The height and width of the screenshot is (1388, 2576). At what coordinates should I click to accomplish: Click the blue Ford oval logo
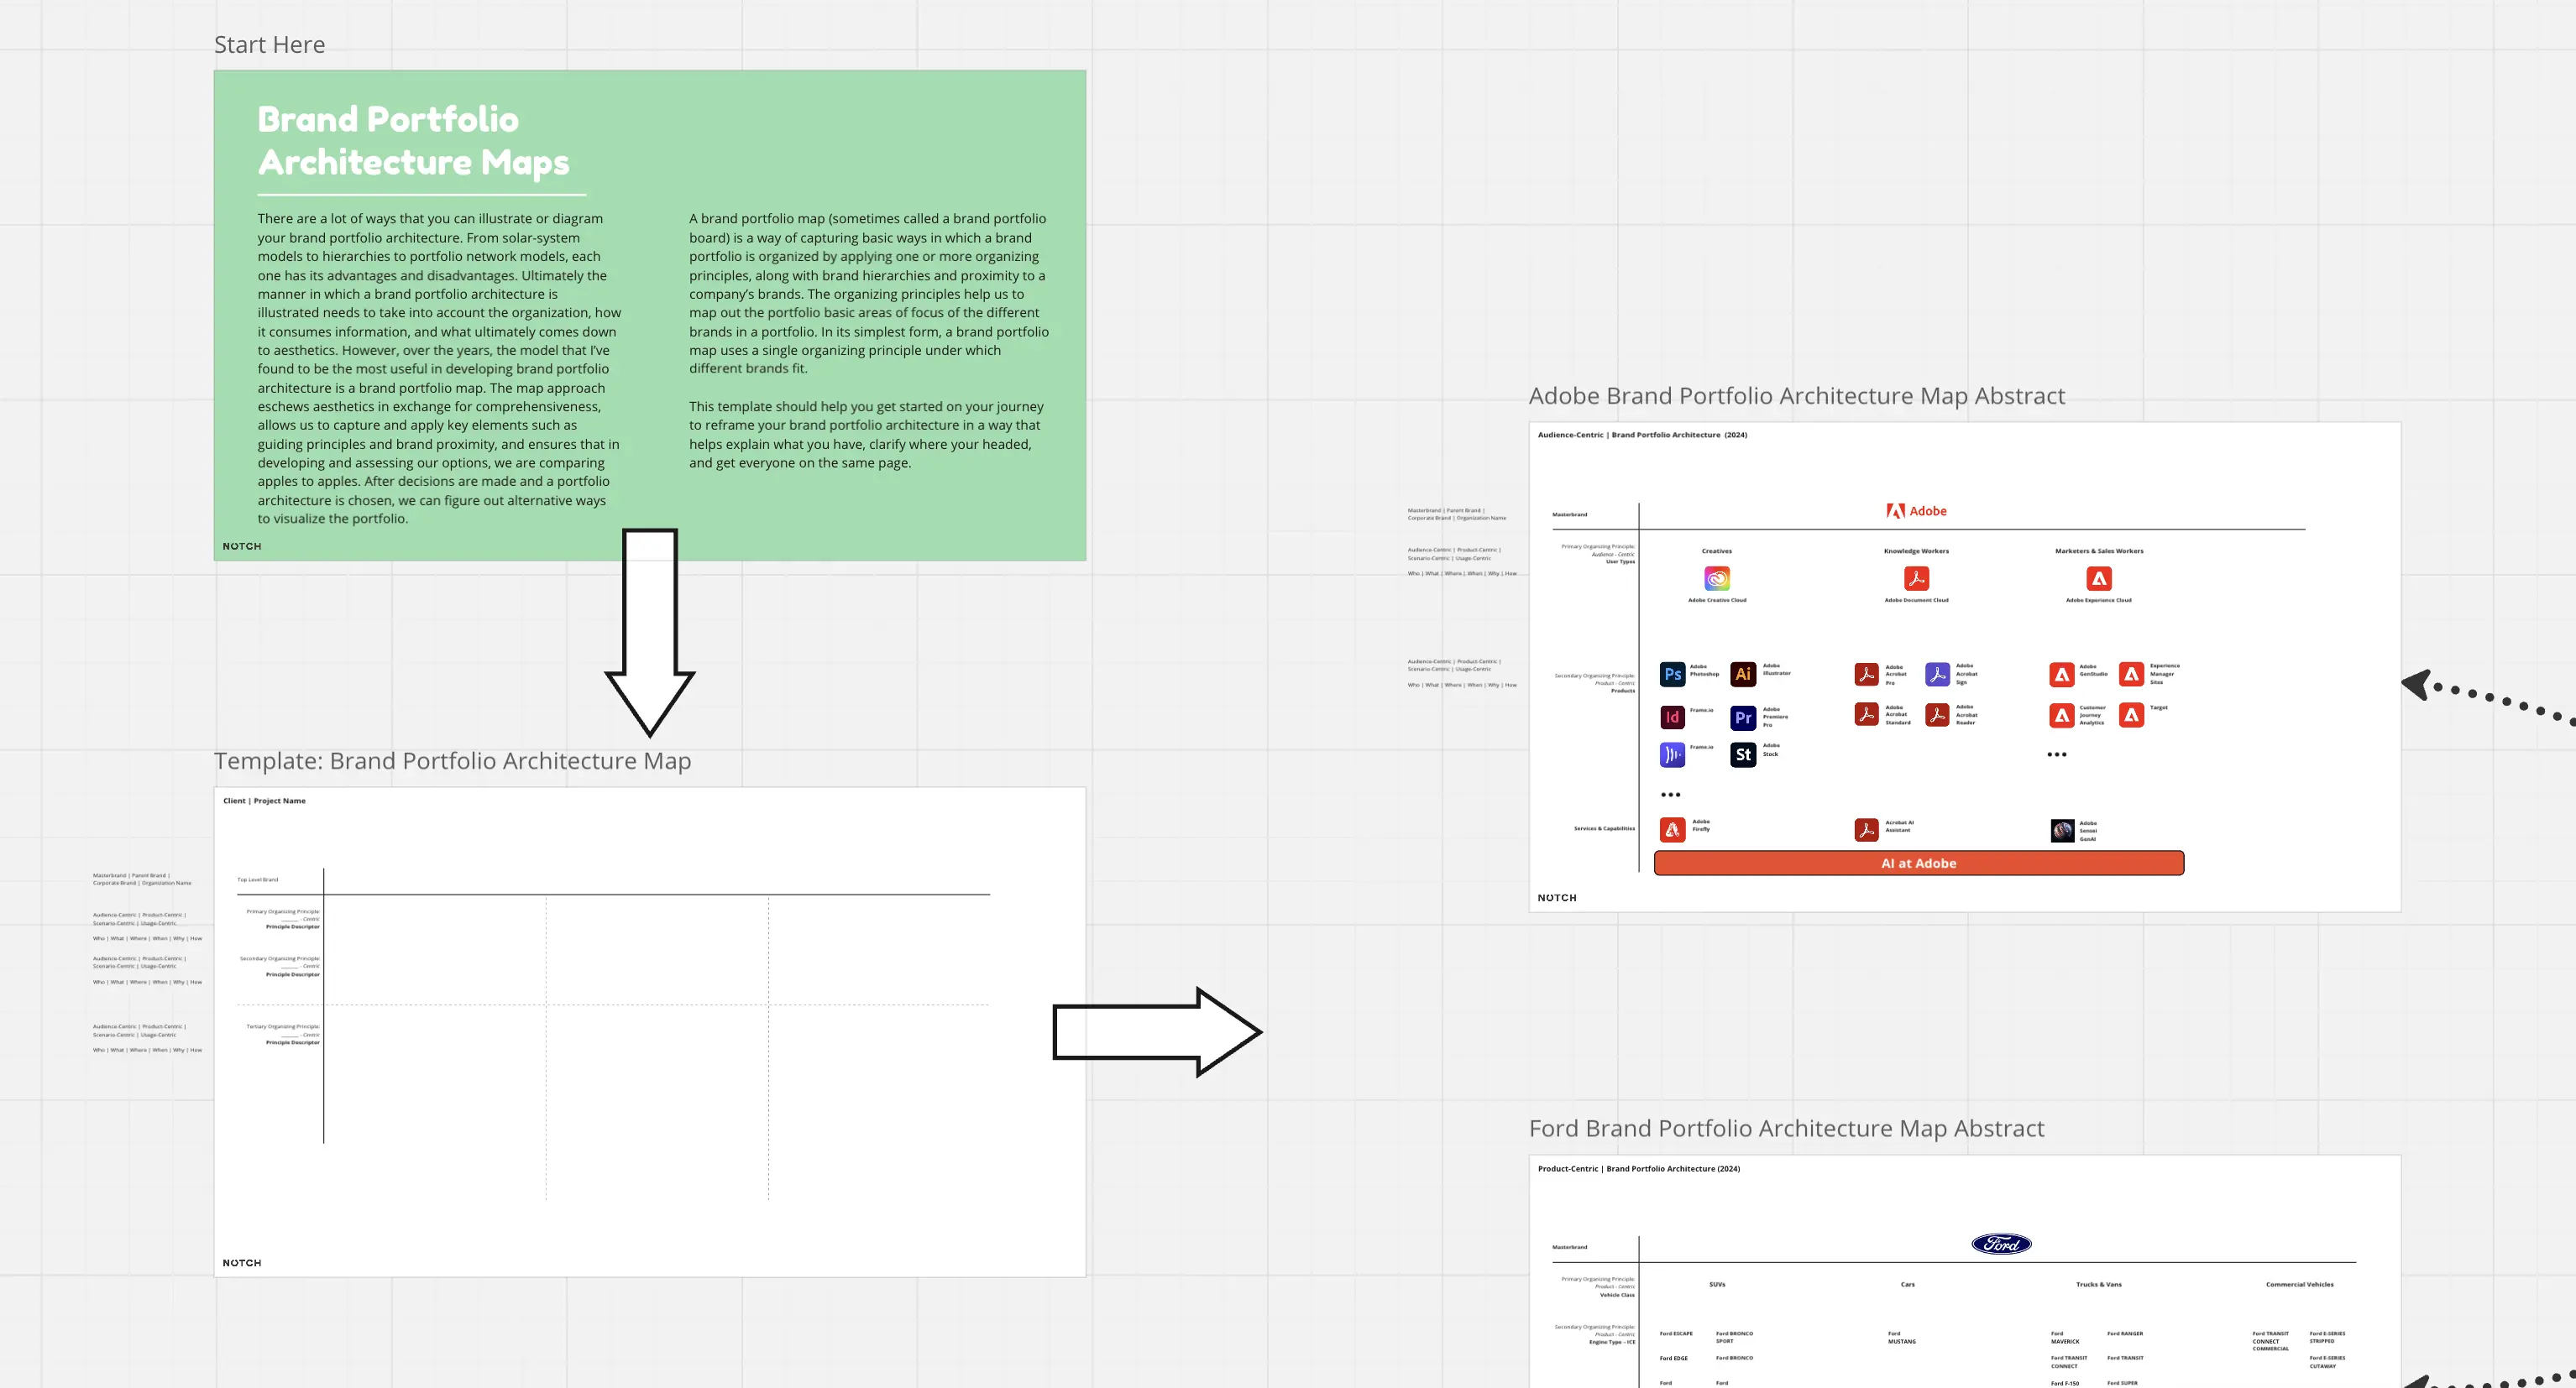[2001, 1245]
